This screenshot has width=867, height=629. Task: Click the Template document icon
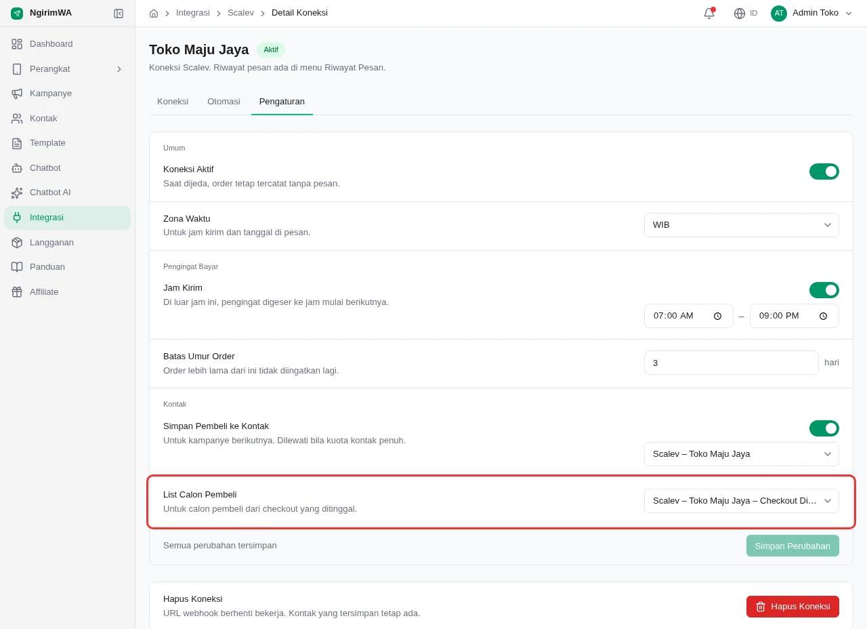17,143
